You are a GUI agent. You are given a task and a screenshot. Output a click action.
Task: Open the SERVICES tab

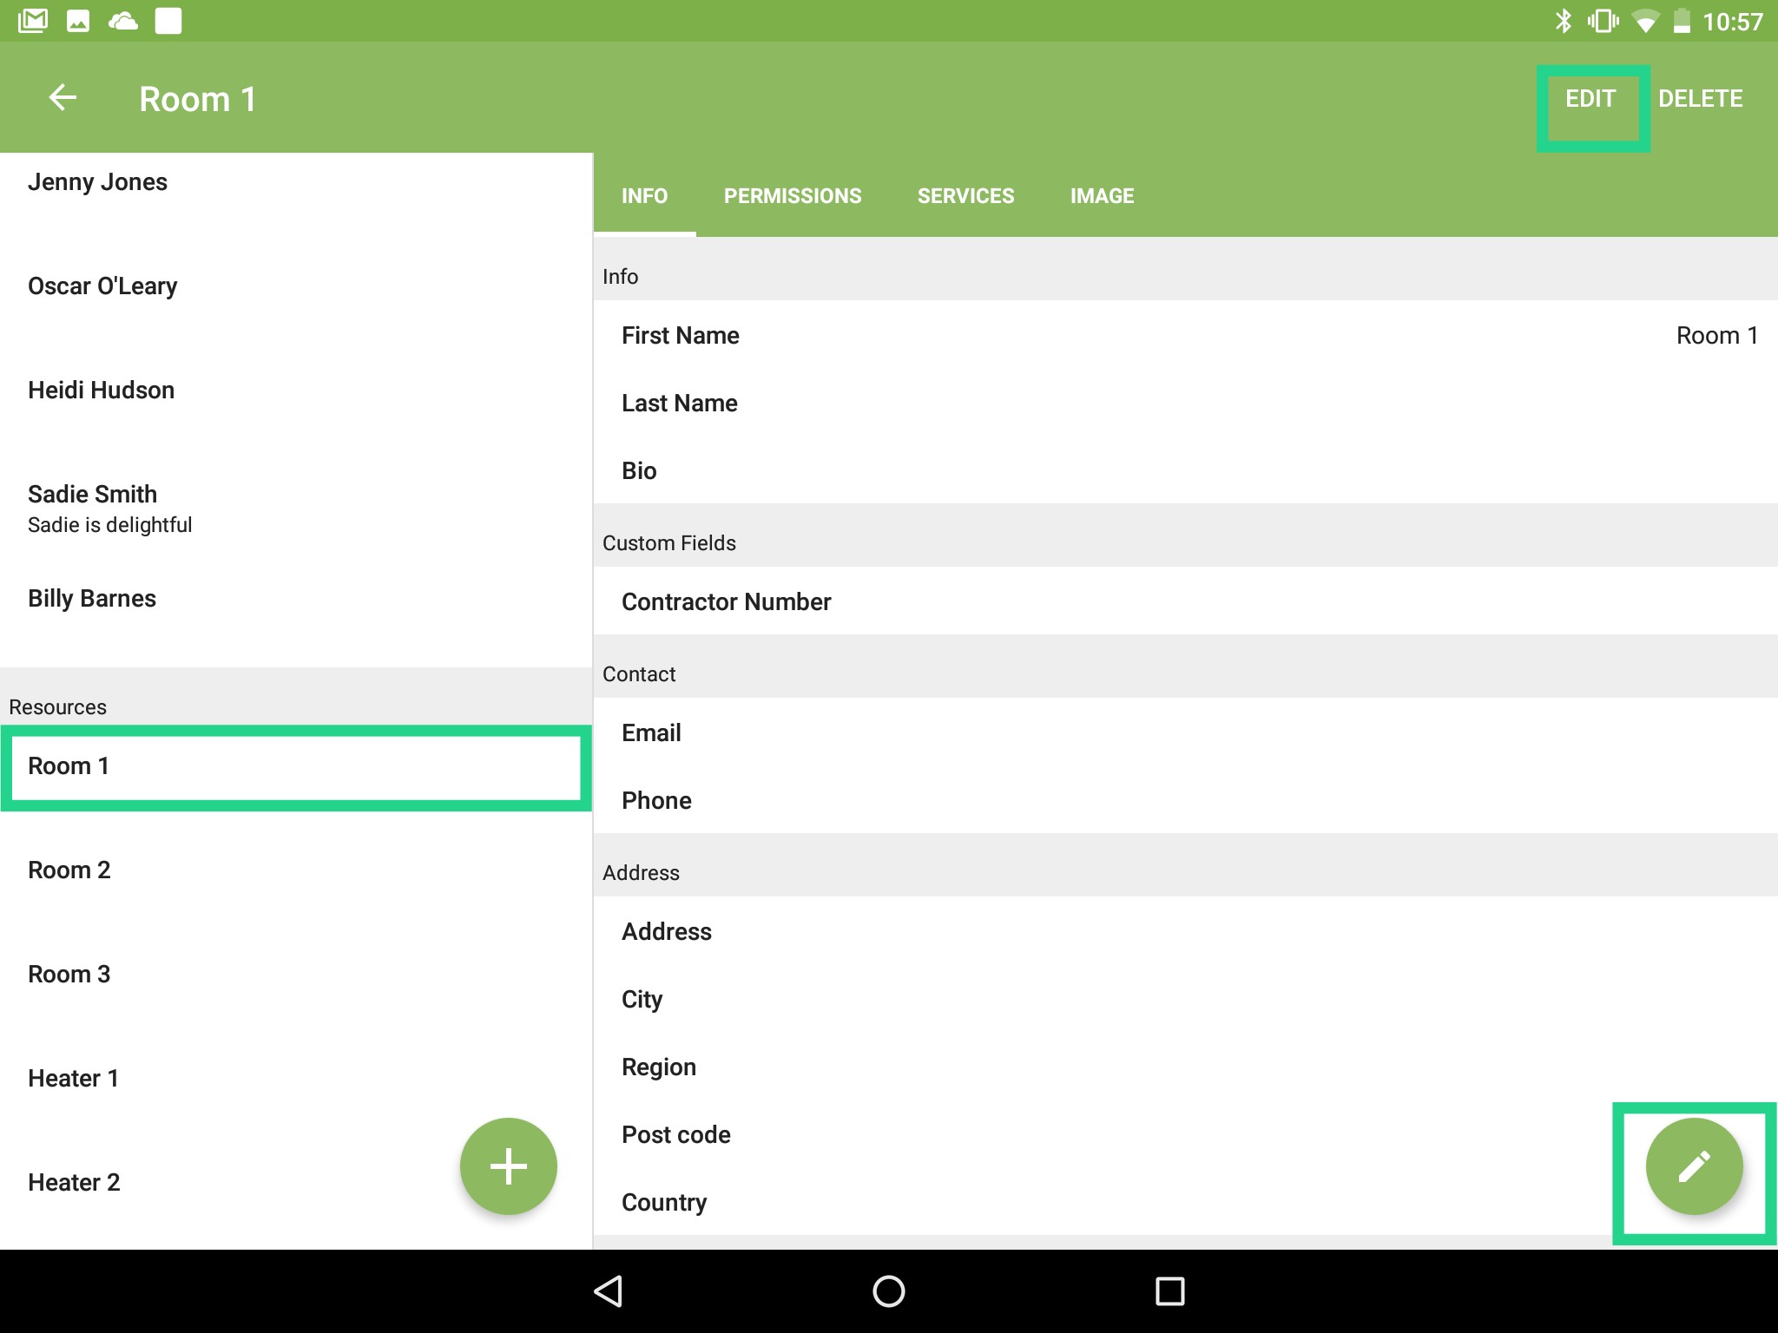(x=965, y=195)
